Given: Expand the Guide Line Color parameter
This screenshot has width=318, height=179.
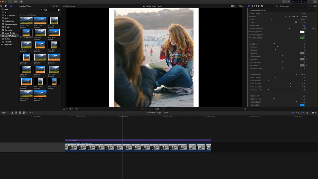Looking at the screenshot, I should tap(249, 32).
